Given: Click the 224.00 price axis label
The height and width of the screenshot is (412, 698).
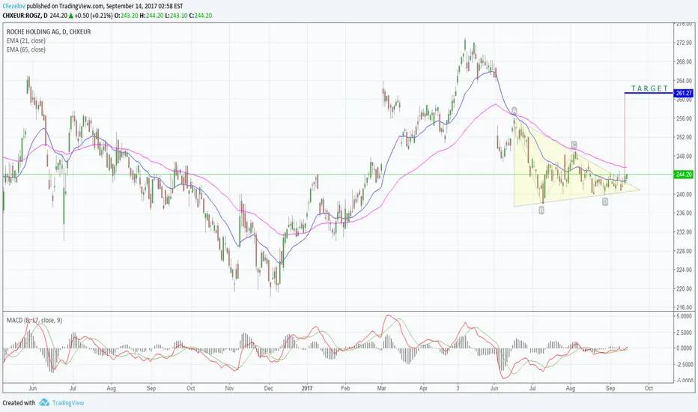Looking at the screenshot, I should click(x=685, y=270).
